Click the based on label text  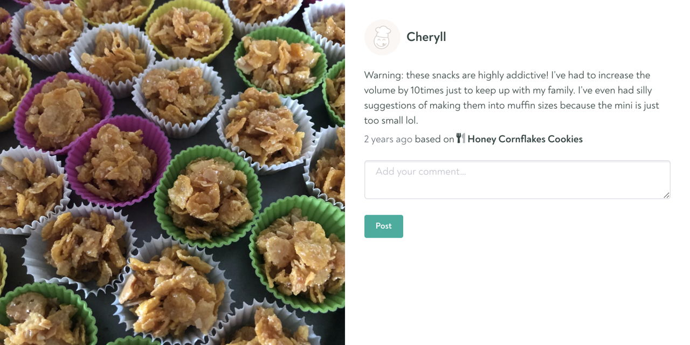click(434, 139)
